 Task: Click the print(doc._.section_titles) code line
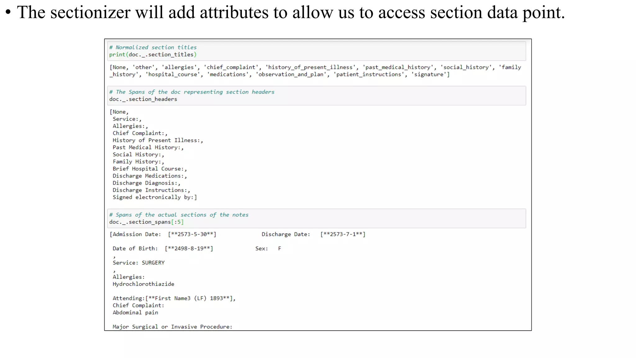[x=153, y=54]
